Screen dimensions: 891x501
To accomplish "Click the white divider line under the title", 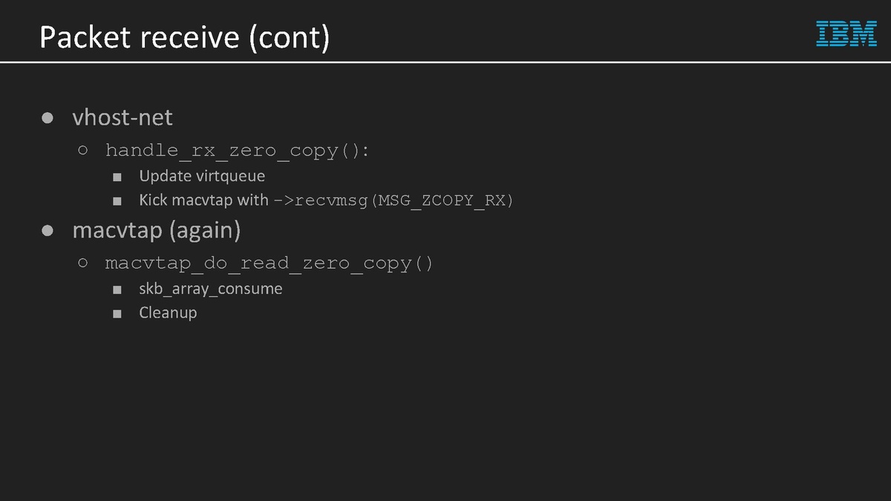I will coord(446,62).
